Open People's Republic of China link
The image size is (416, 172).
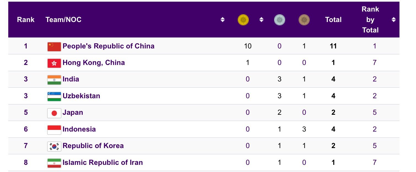[x=108, y=46]
